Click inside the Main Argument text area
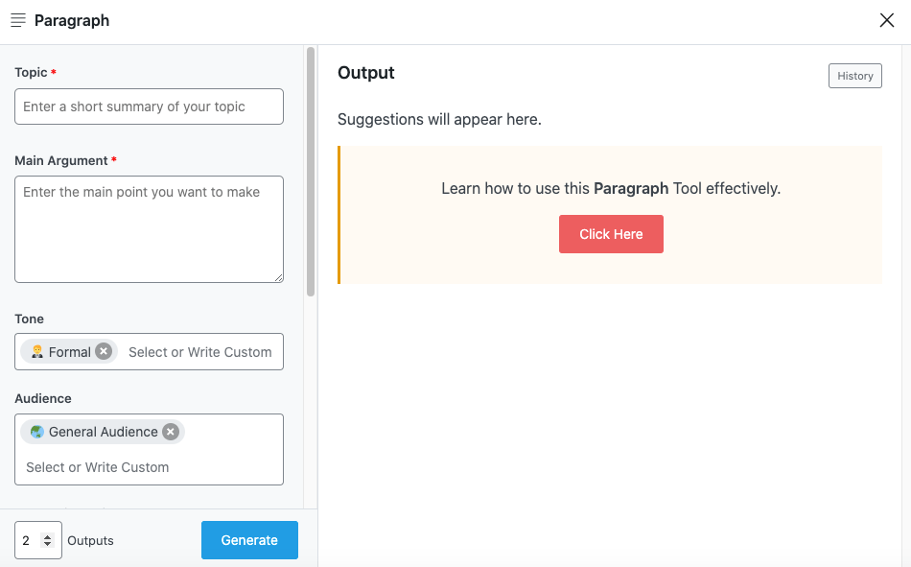Screen dimensions: 911x567 tap(149, 228)
